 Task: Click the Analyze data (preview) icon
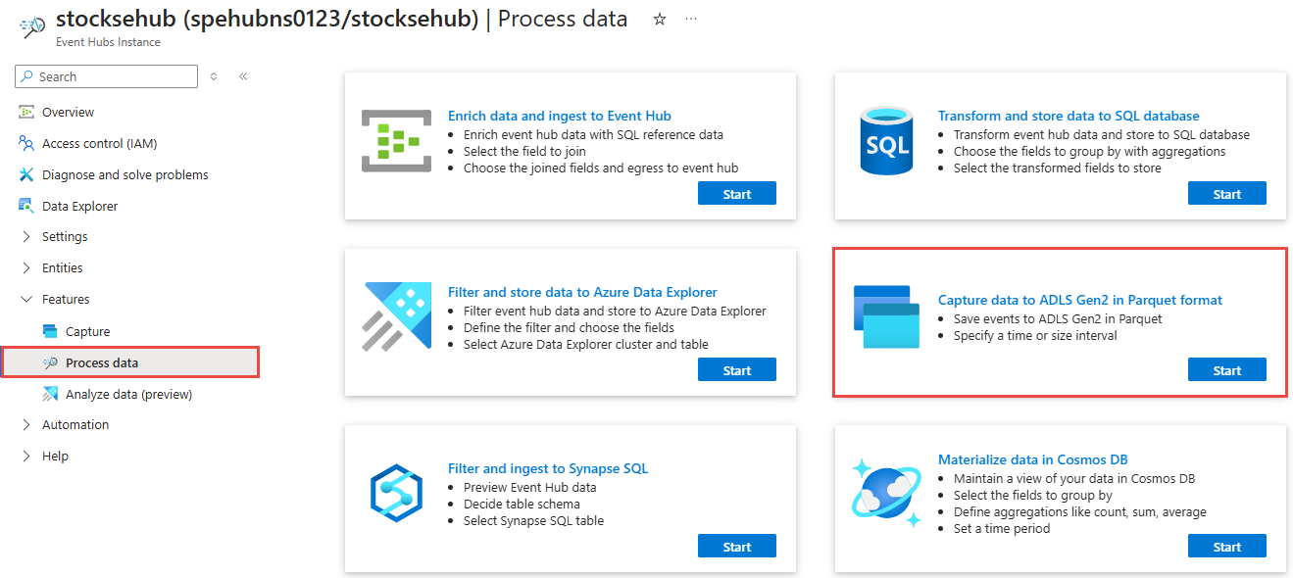point(50,395)
